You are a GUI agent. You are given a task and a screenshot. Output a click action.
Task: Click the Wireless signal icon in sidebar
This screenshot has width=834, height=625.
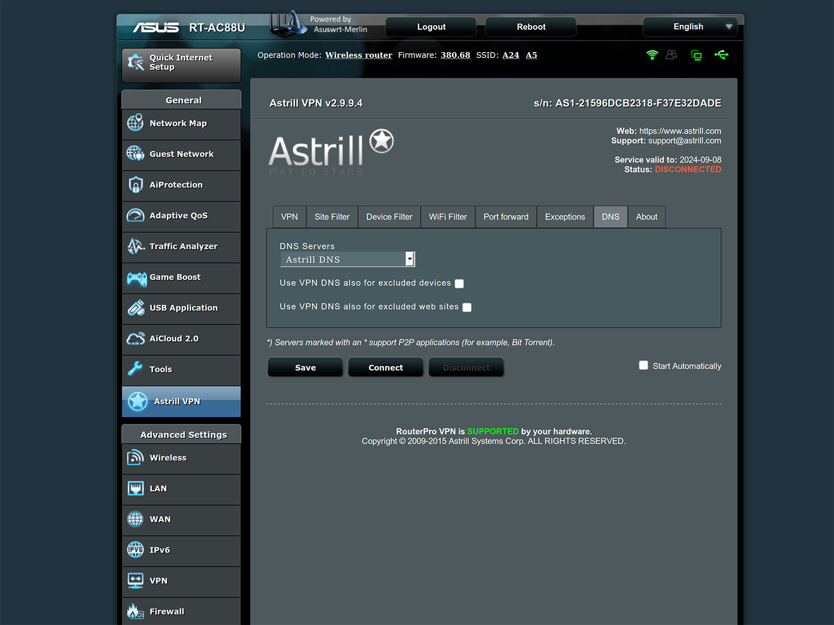click(136, 457)
